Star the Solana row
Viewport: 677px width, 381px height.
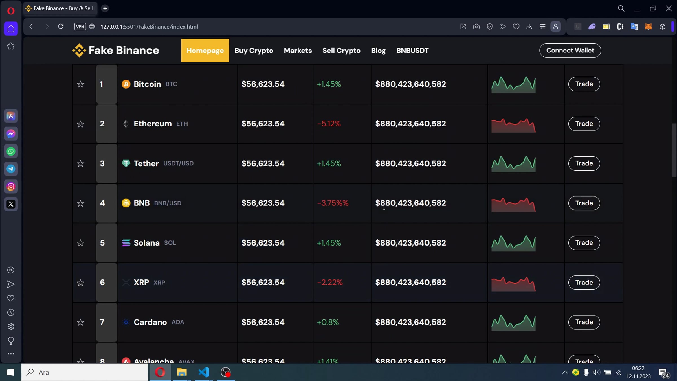coord(80,243)
